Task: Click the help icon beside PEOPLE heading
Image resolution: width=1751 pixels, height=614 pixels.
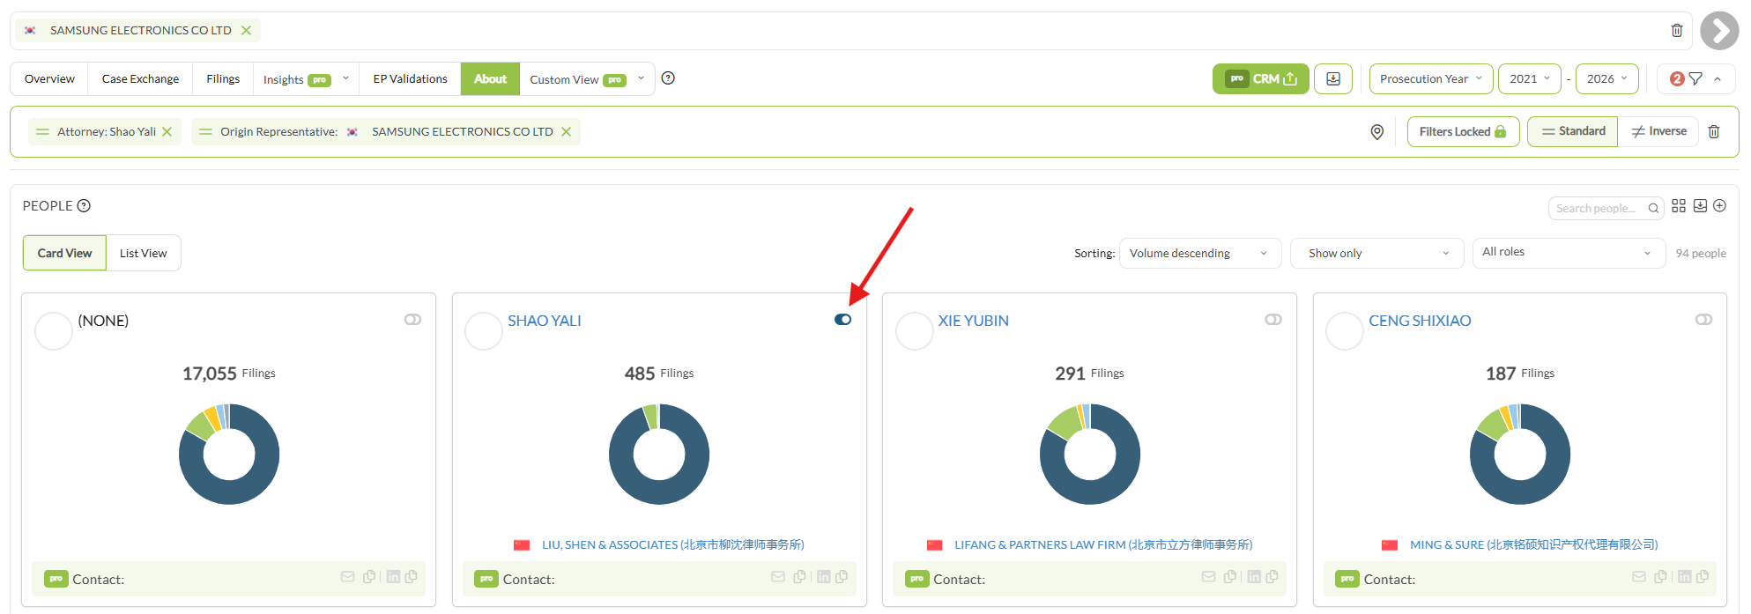Action: (84, 206)
